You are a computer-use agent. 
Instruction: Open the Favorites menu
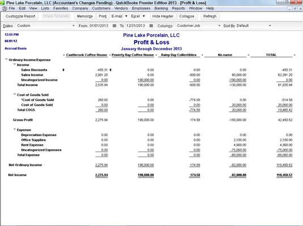click(x=61, y=8)
